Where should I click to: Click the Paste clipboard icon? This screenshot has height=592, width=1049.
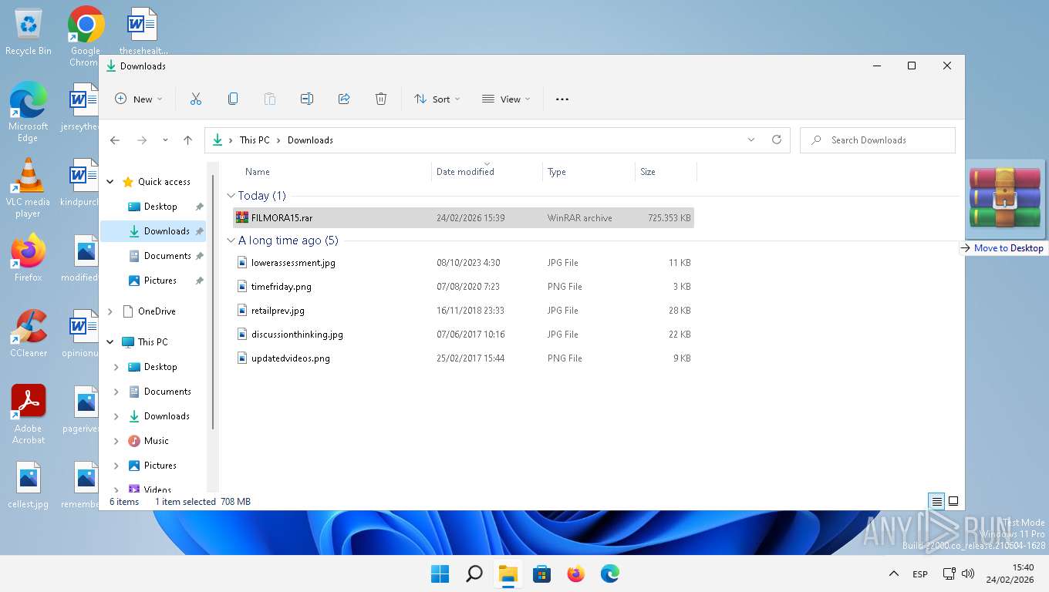pos(269,99)
